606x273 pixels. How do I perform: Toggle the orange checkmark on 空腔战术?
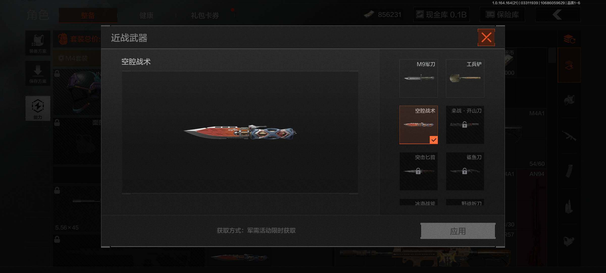(434, 140)
